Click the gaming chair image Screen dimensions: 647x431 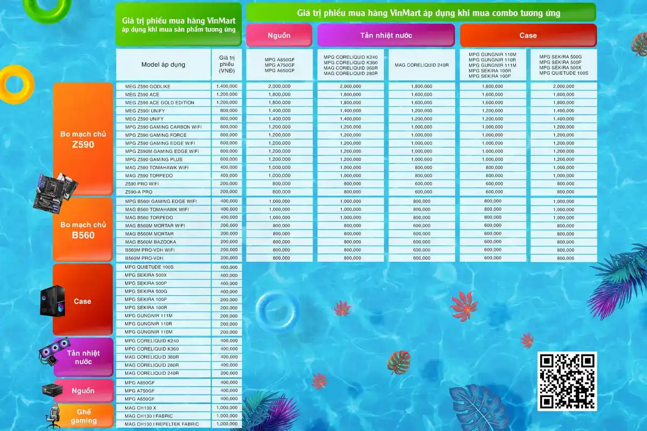54,415
